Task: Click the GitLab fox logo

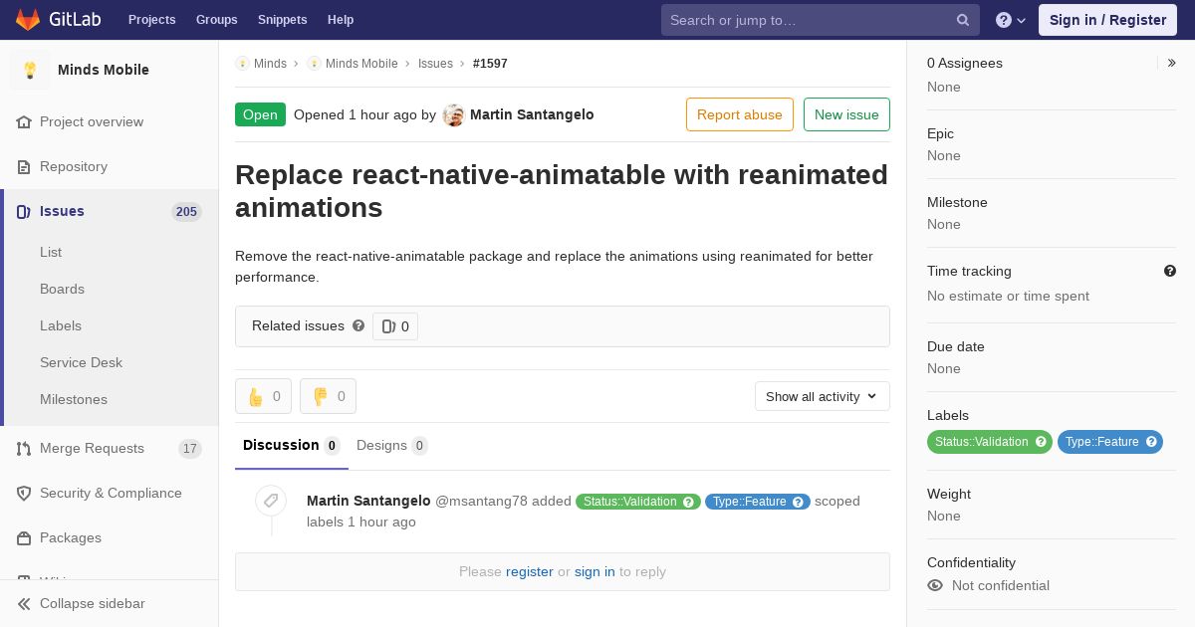Action: pyautogui.click(x=28, y=20)
